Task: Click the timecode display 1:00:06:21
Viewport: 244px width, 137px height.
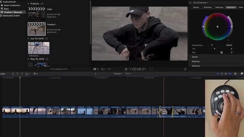Action: tap(138, 69)
